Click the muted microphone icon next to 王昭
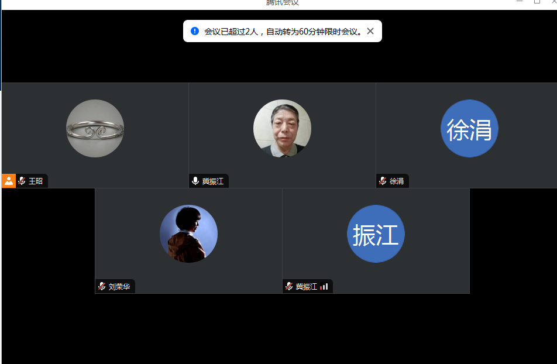Viewport: 557px width, 364px height. 22,181
